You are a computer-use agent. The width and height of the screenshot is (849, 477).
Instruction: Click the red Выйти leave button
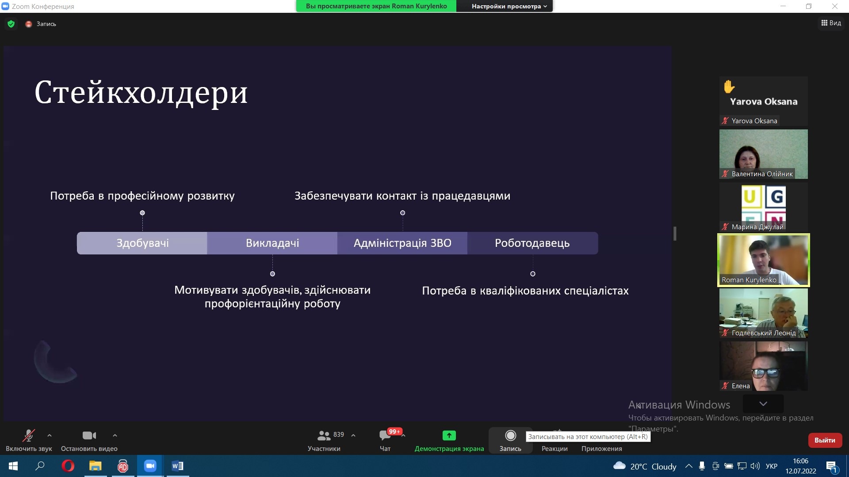825,440
